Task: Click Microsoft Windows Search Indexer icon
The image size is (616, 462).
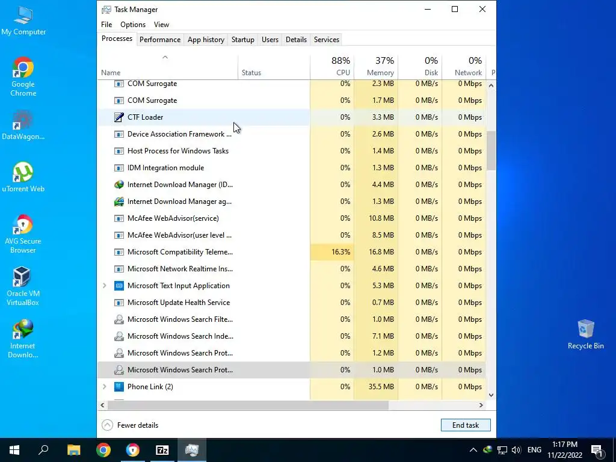Action: [119, 336]
